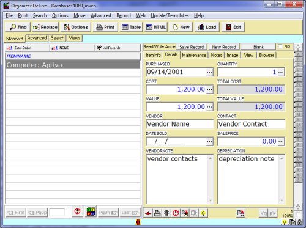The width and height of the screenshot is (306, 228).
Task: Click the red refresh icon under record list
Action: (x=77, y=211)
